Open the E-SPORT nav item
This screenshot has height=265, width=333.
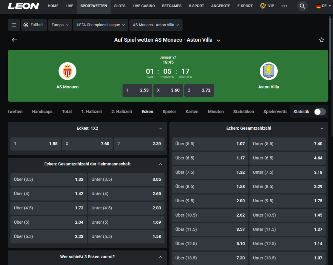pyautogui.click(x=245, y=6)
